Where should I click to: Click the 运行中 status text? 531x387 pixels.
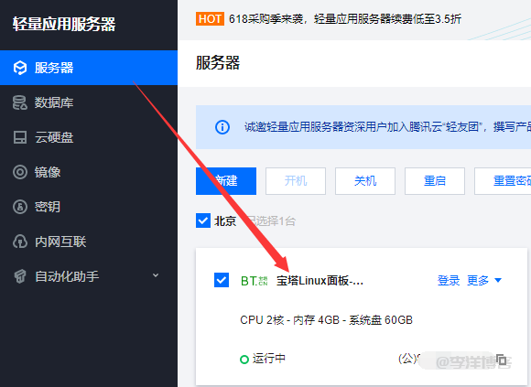pos(269,359)
